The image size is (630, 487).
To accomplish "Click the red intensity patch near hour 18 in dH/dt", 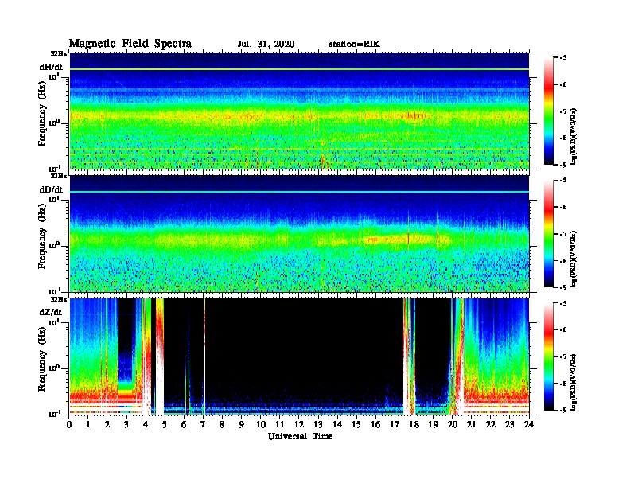I will tap(414, 115).
